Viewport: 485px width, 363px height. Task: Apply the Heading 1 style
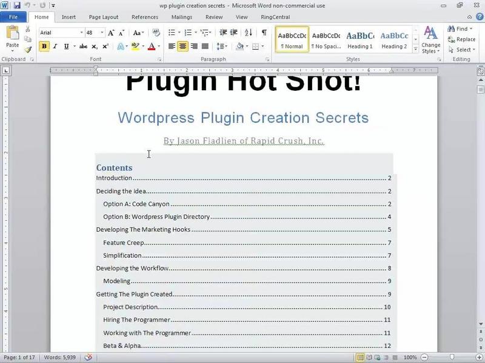pyautogui.click(x=360, y=39)
